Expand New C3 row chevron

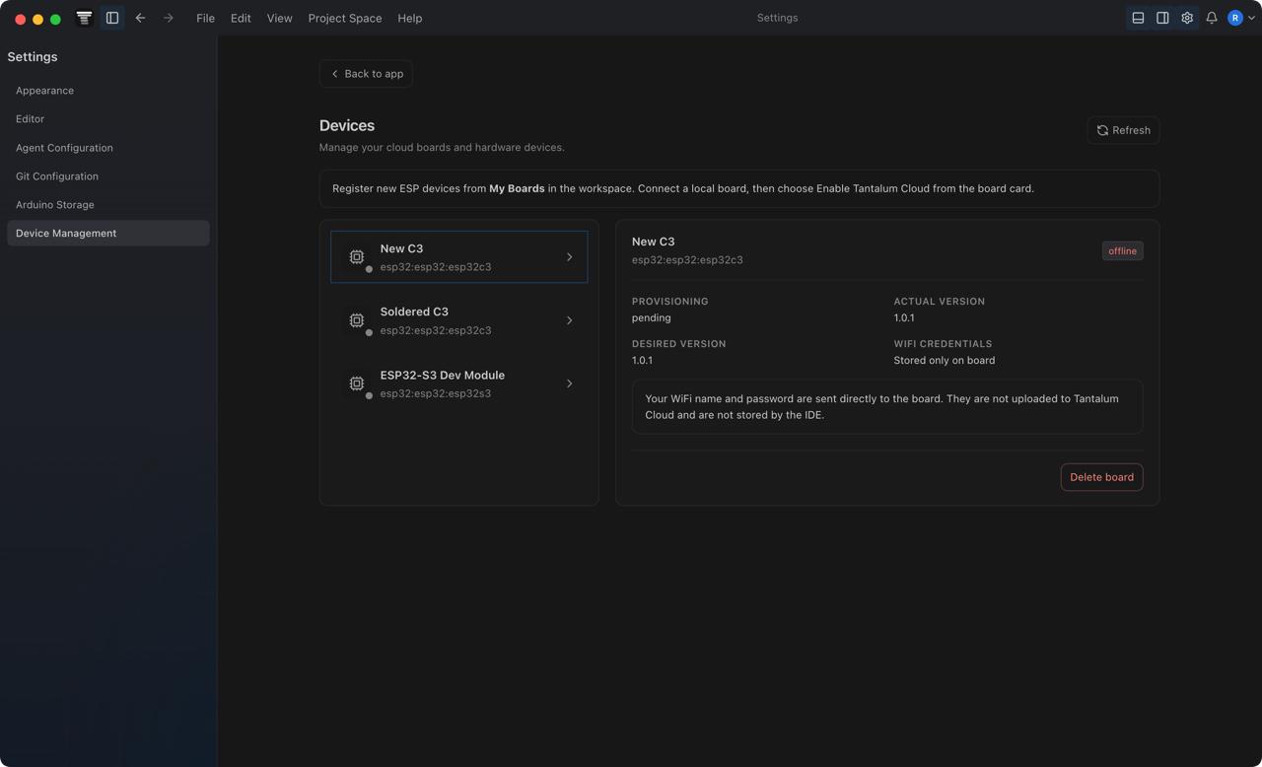click(569, 257)
